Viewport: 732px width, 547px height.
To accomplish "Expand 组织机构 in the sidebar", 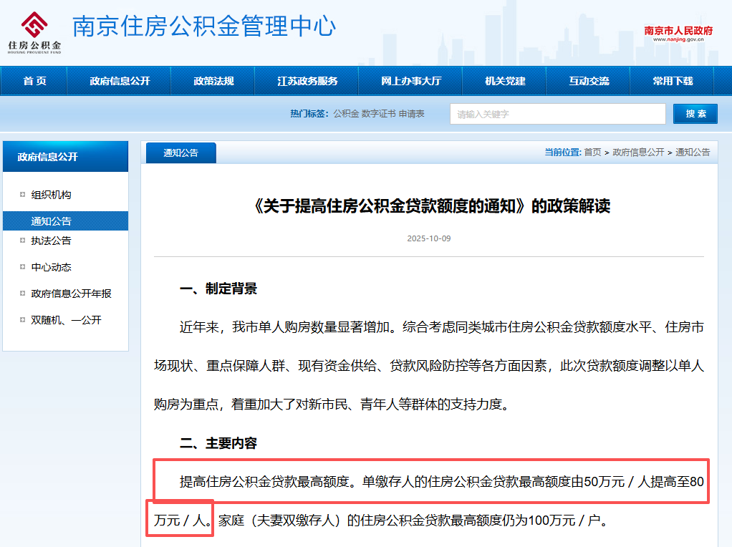I will coord(51,195).
